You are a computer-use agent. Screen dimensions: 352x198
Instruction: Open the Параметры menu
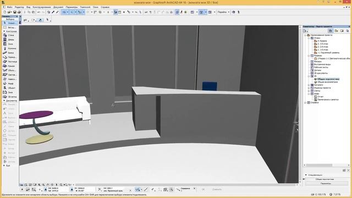[x=71, y=7]
